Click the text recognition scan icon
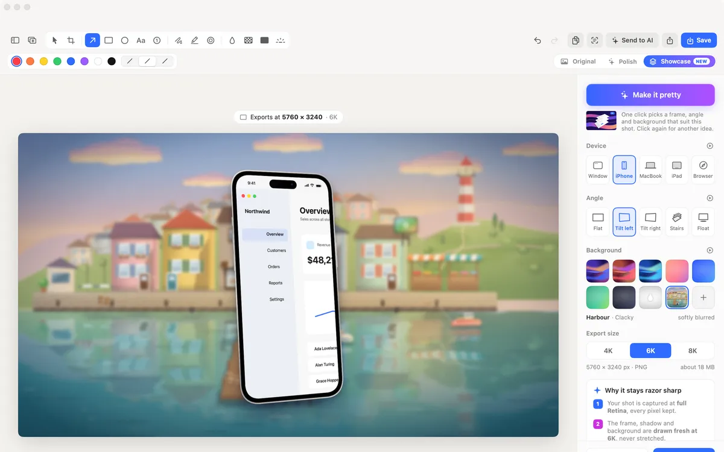The image size is (724, 452). click(595, 40)
